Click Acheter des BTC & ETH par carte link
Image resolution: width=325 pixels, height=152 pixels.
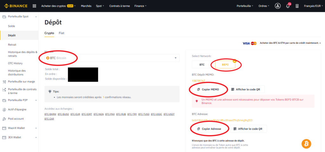click(290, 43)
